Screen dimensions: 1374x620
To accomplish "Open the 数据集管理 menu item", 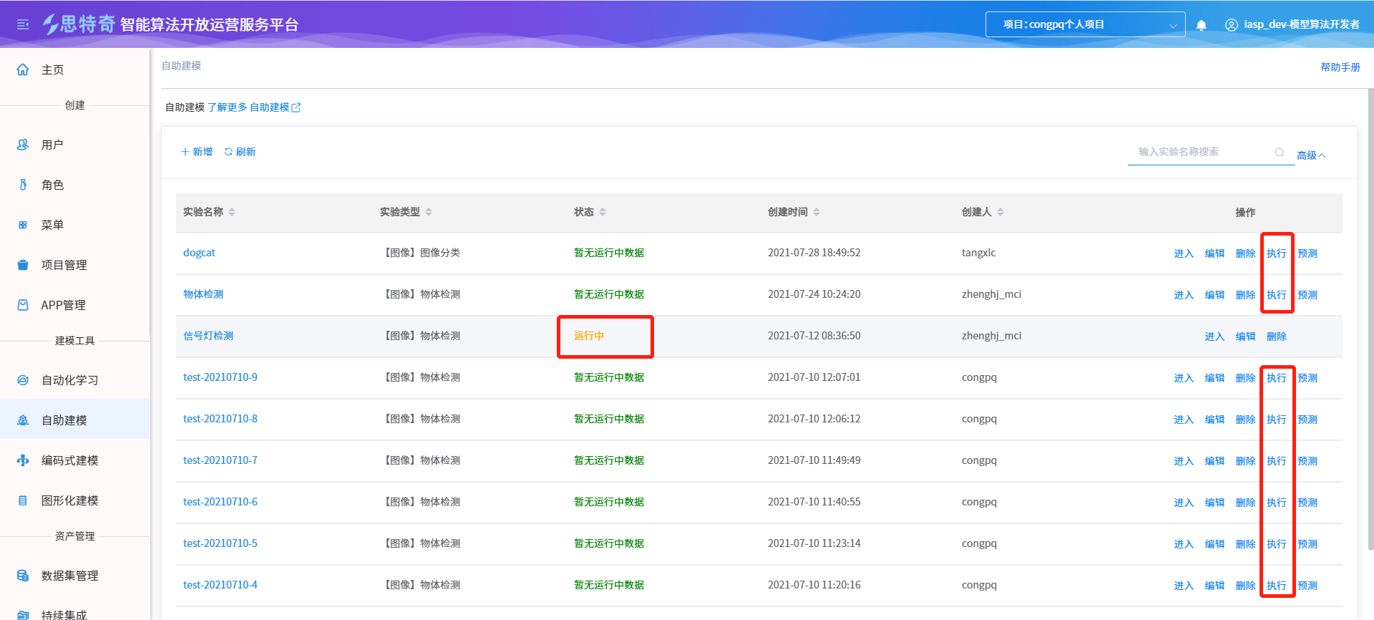I will pyautogui.click(x=70, y=576).
